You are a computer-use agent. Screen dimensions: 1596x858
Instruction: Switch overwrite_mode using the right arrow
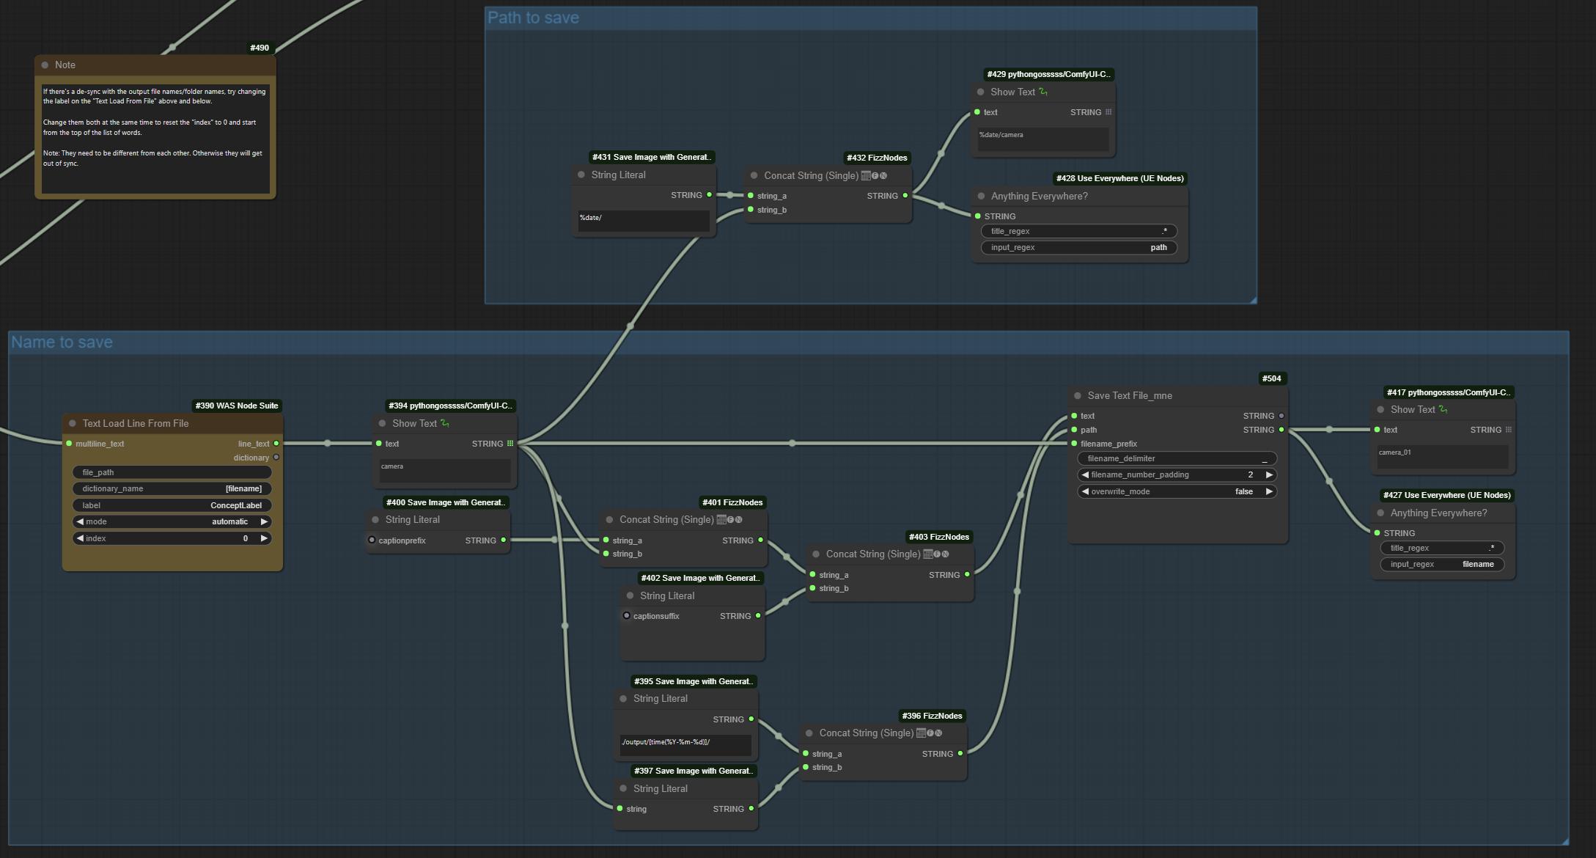(1269, 492)
